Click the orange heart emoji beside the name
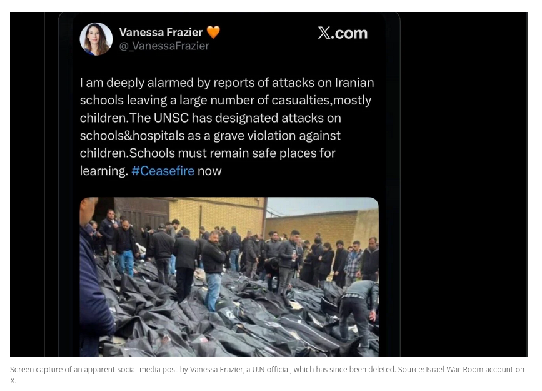This screenshot has height=391, width=542. (x=213, y=32)
